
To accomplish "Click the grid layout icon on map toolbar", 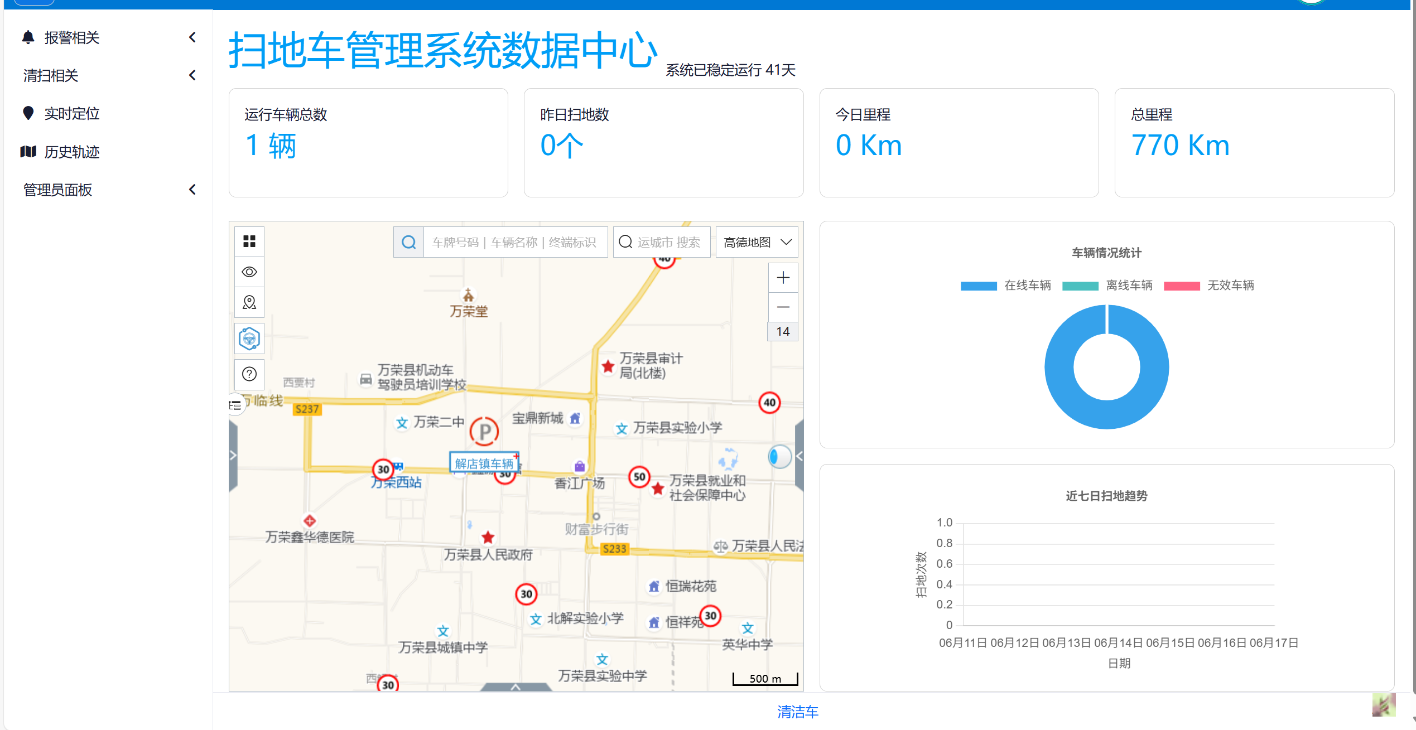I will (x=249, y=241).
